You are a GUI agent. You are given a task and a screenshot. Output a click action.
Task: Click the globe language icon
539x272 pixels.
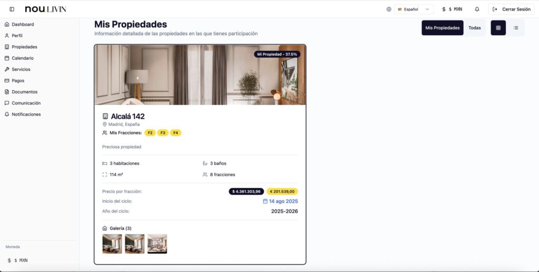point(389,9)
